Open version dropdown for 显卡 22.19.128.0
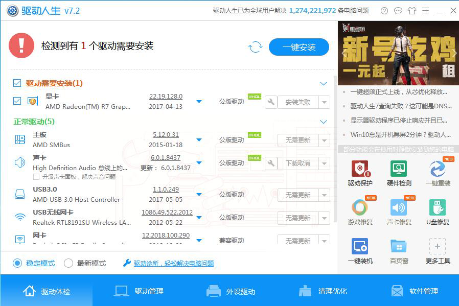This screenshot has width=459, height=306. pos(199,102)
